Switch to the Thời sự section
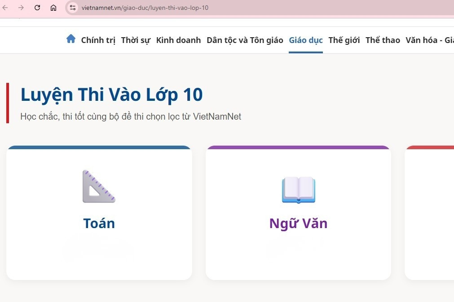This screenshot has height=302, width=454. (136, 40)
